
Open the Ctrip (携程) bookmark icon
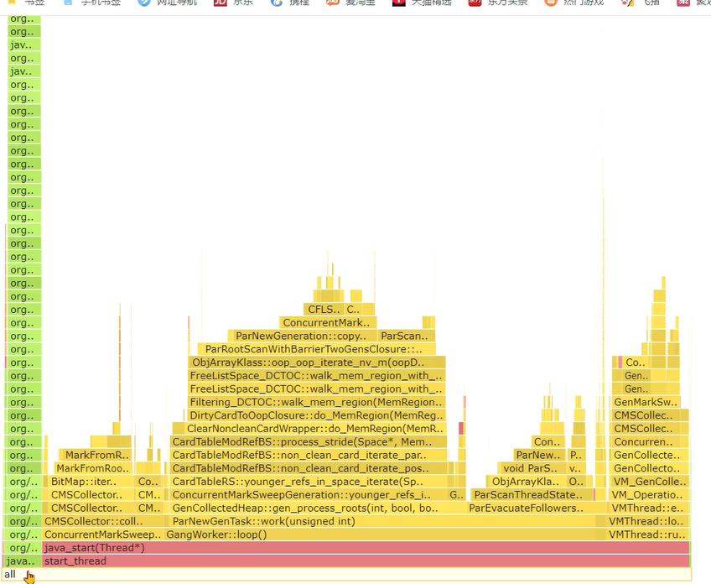[277, 3]
